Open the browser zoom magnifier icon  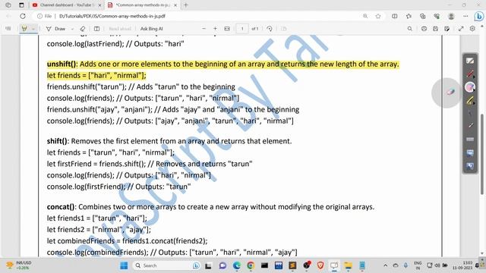pos(365,16)
